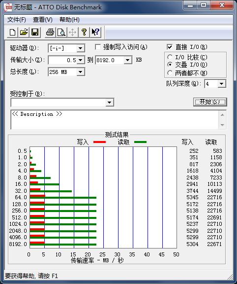Click read value 22691 for 512.0

pos(214,217)
